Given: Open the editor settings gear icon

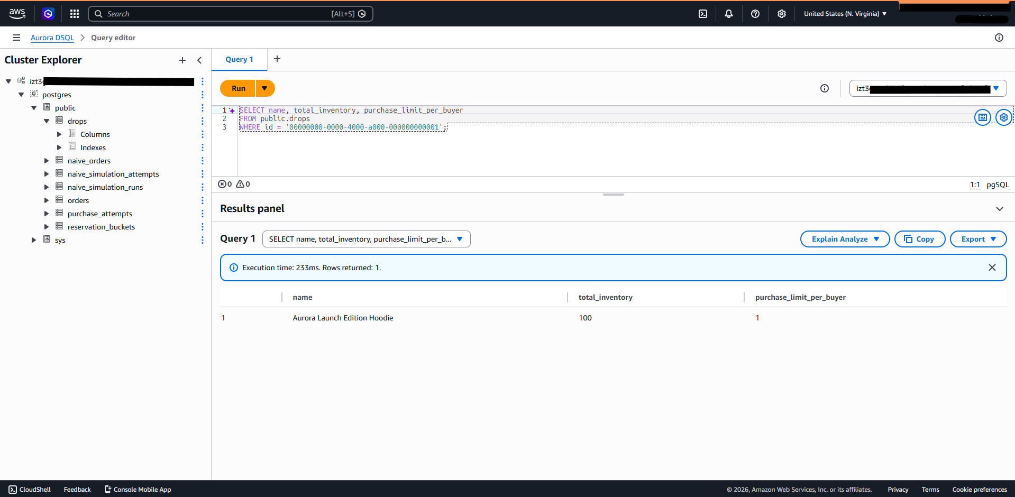Looking at the screenshot, I should [1004, 117].
